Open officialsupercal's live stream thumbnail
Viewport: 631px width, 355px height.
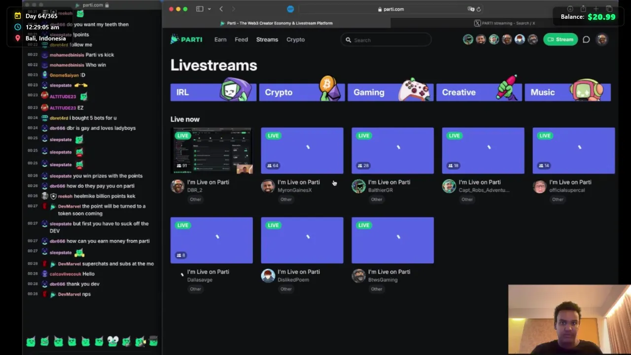[574, 150]
